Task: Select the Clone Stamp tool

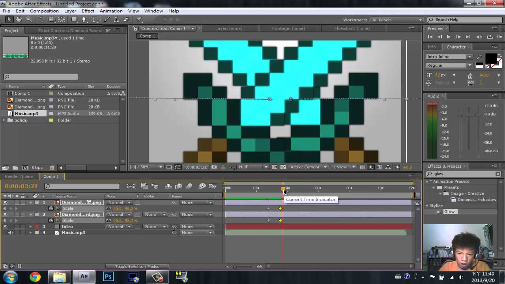Action: [117, 19]
